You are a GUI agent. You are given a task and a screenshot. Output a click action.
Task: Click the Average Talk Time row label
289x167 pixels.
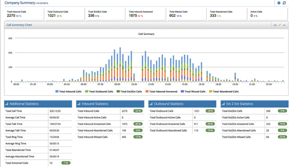click(x=15, y=130)
